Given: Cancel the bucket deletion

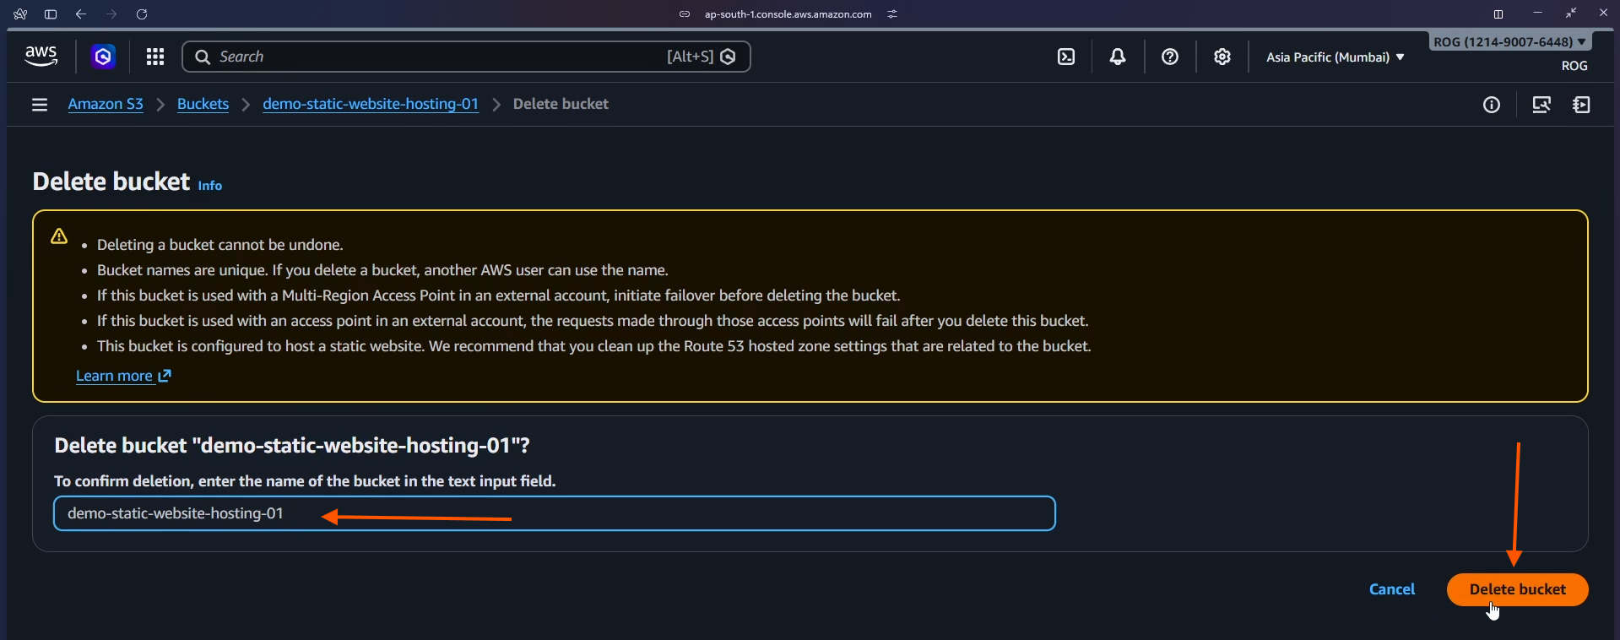Looking at the screenshot, I should (x=1391, y=589).
